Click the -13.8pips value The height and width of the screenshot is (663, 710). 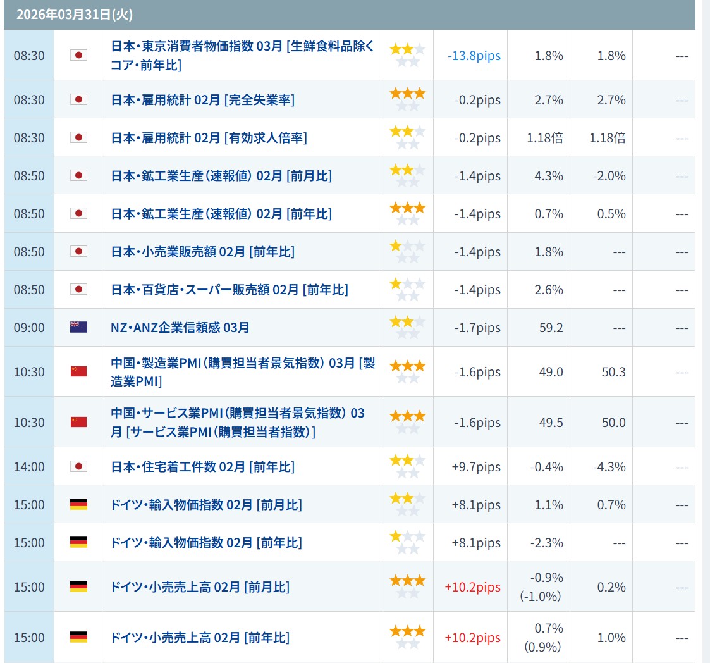point(474,56)
